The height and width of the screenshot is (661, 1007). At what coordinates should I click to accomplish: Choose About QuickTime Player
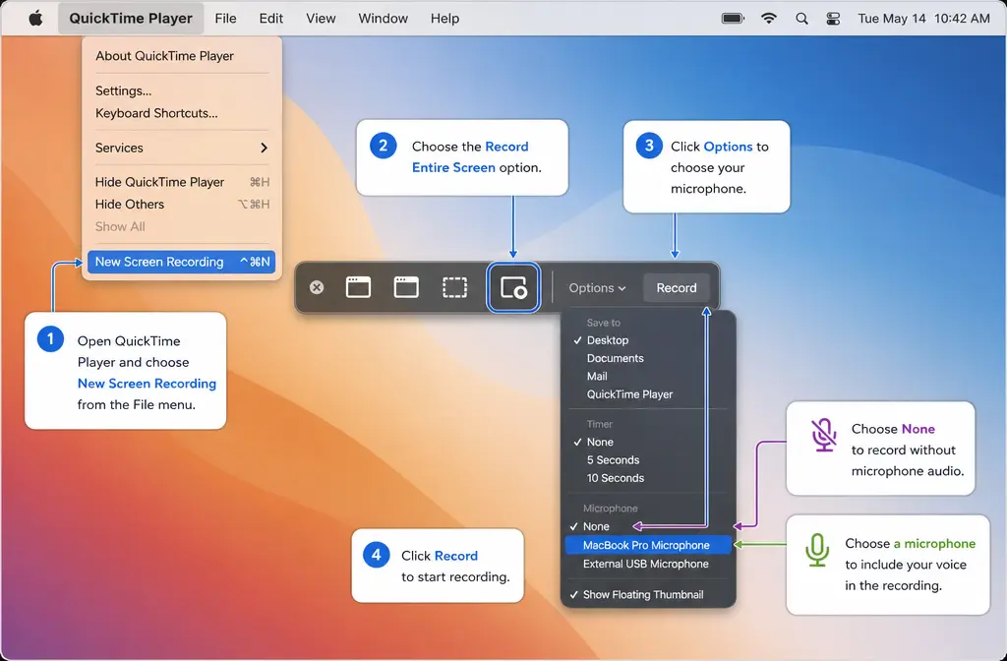182,56
